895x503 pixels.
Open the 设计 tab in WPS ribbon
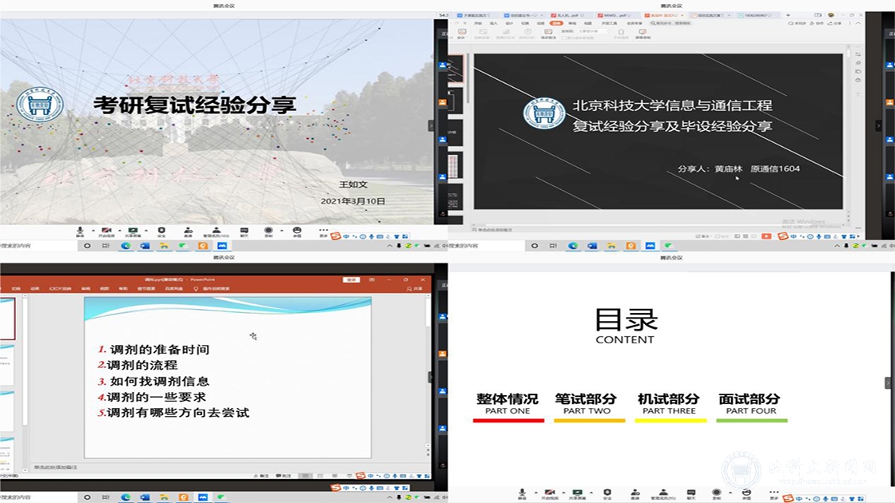pyautogui.click(x=509, y=23)
